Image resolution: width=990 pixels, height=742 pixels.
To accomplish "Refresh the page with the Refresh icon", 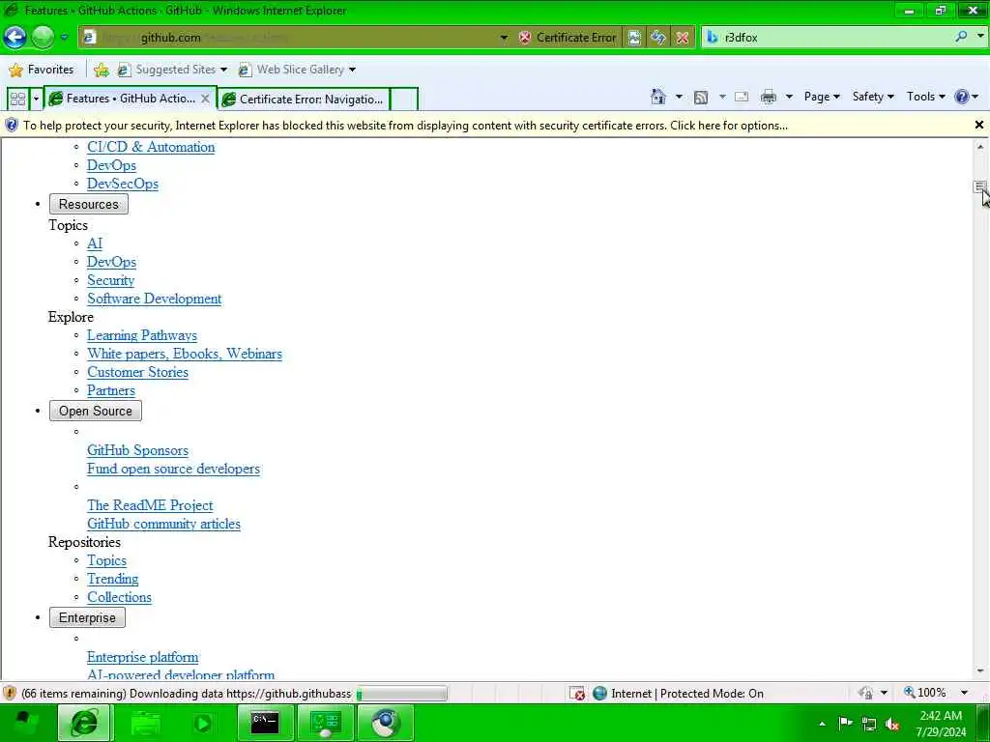I will 657,38.
